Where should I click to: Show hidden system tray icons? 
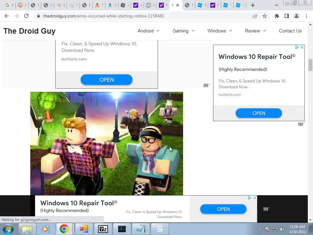(260, 229)
